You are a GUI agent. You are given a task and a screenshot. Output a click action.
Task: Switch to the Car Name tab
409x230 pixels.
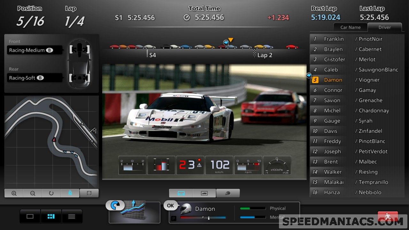coord(350,27)
